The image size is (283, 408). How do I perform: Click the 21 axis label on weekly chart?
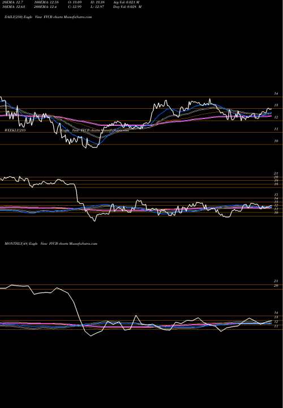click(276, 173)
